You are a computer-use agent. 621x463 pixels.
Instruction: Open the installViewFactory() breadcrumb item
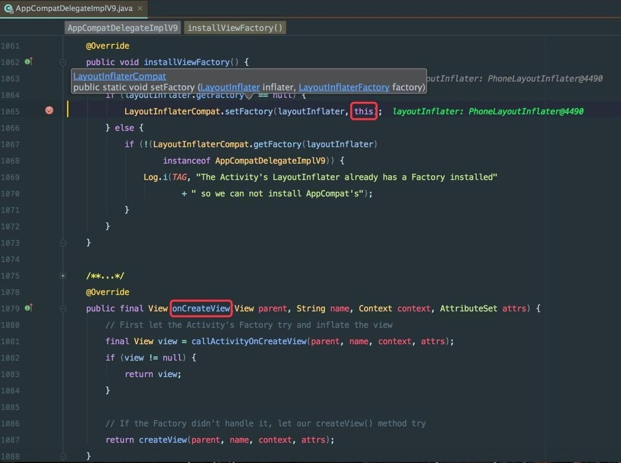click(235, 27)
